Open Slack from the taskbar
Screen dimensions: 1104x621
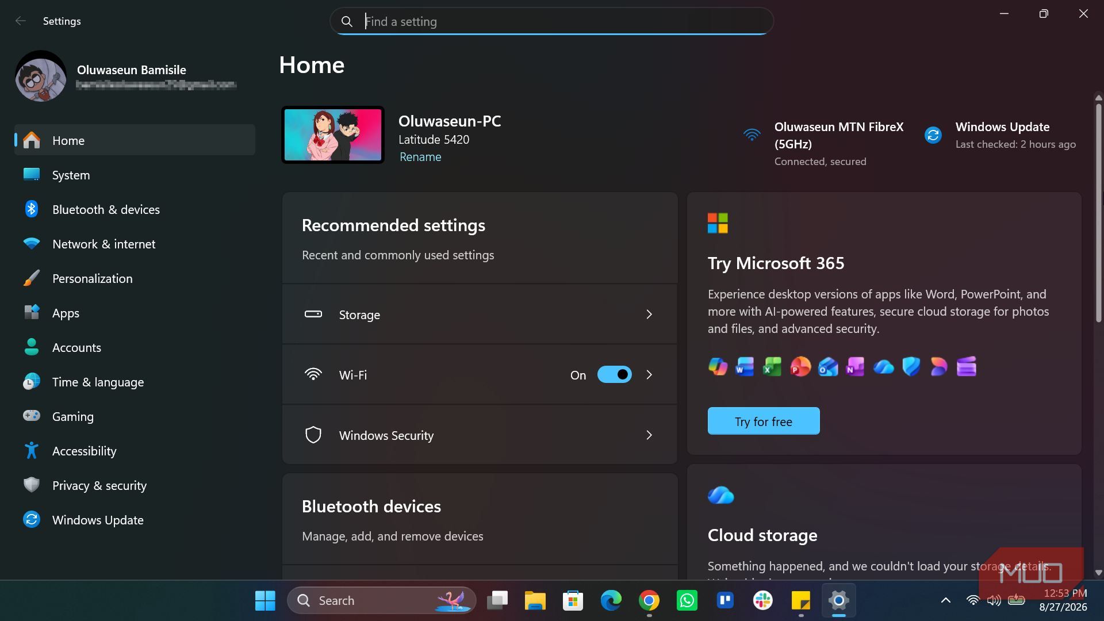[x=763, y=600]
